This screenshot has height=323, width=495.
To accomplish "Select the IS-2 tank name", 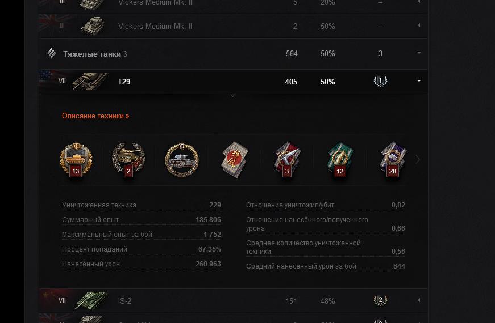I will [124, 301].
